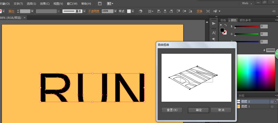Click horizontal align center icon
The height and width of the screenshot is (123, 278).
165,11
